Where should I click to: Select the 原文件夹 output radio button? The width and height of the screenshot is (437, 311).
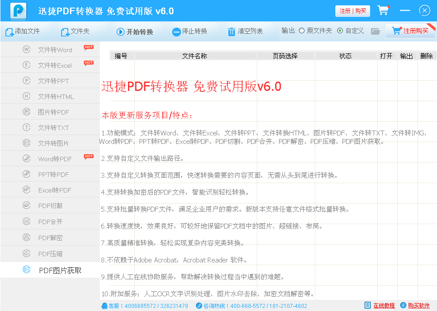[301, 31]
